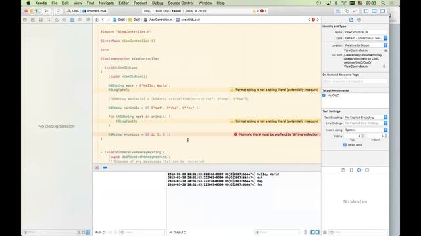Open the project navigator folder icon
421x236 pixels.
pyautogui.click(x=25, y=20)
